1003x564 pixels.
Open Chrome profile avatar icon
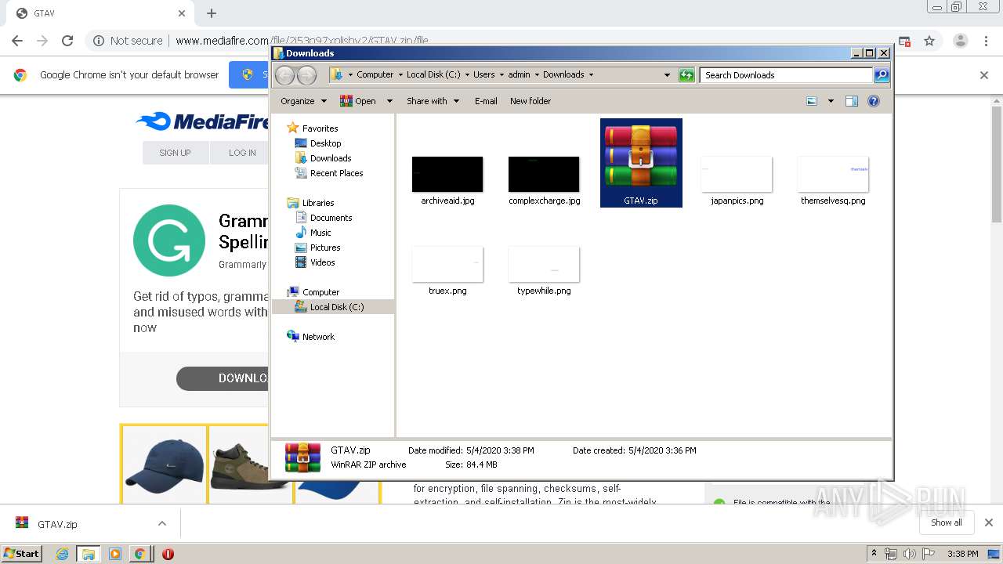(960, 41)
